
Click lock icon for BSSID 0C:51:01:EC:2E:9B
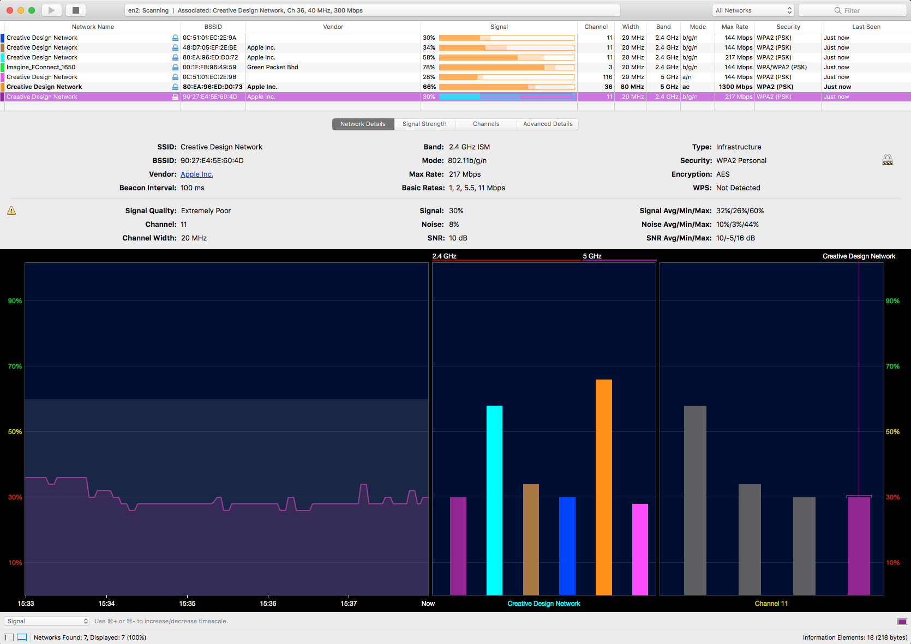point(175,77)
